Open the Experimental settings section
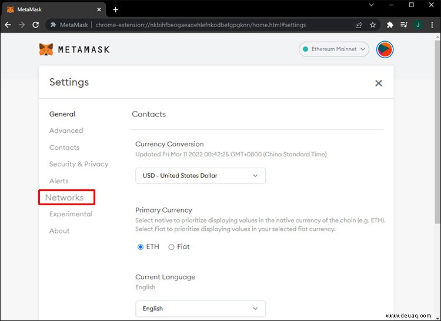The image size is (441, 321). pyautogui.click(x=71, y=214)
